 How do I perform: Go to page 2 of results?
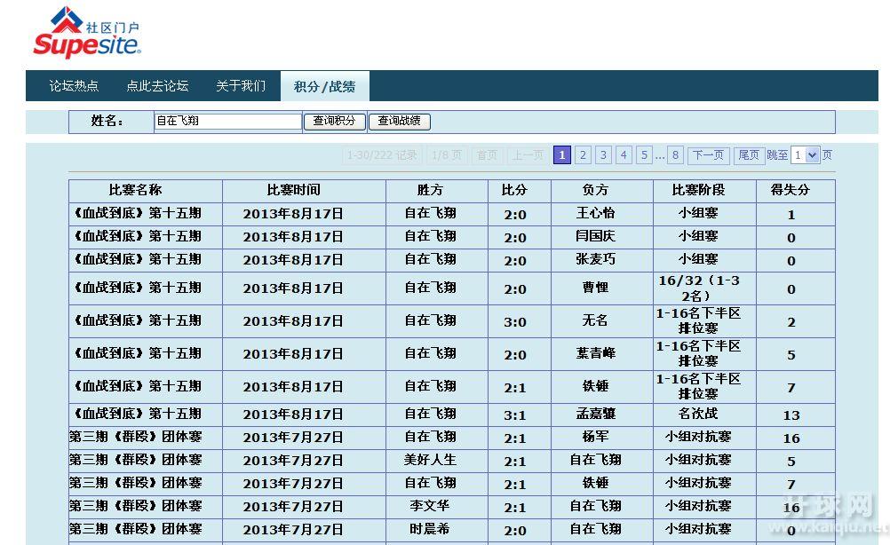coord(583,155)
